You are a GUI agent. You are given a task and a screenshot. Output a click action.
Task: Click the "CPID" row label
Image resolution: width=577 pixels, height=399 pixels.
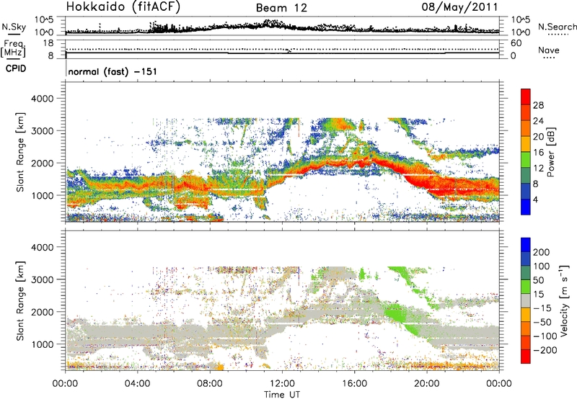(16, 68)
